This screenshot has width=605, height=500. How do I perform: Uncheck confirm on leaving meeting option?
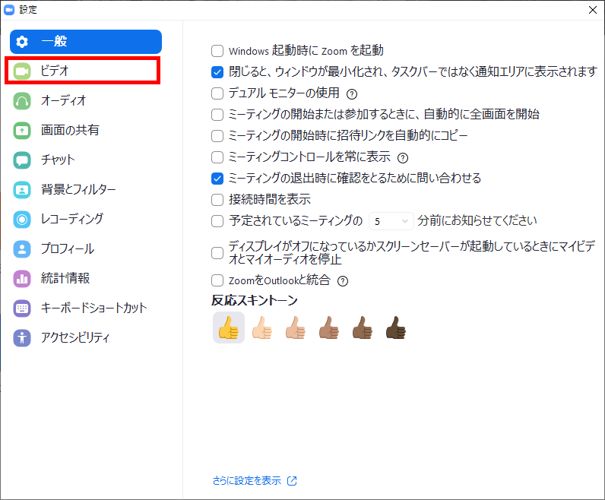pos(217,179)
